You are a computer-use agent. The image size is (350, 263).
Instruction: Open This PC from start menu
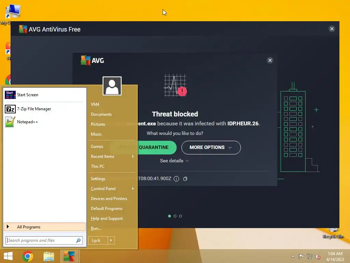coord(97,166)
